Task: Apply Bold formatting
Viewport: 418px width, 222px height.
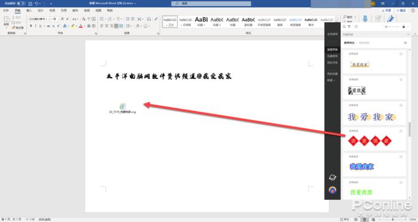Action: (31, 26)
